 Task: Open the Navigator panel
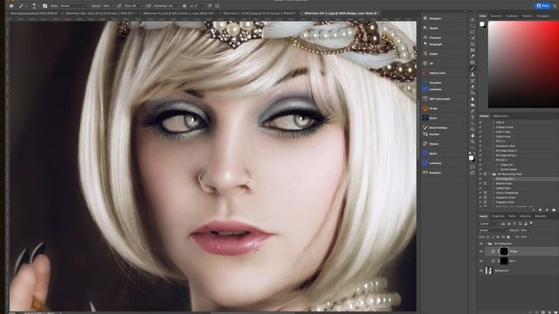point(433,18)
